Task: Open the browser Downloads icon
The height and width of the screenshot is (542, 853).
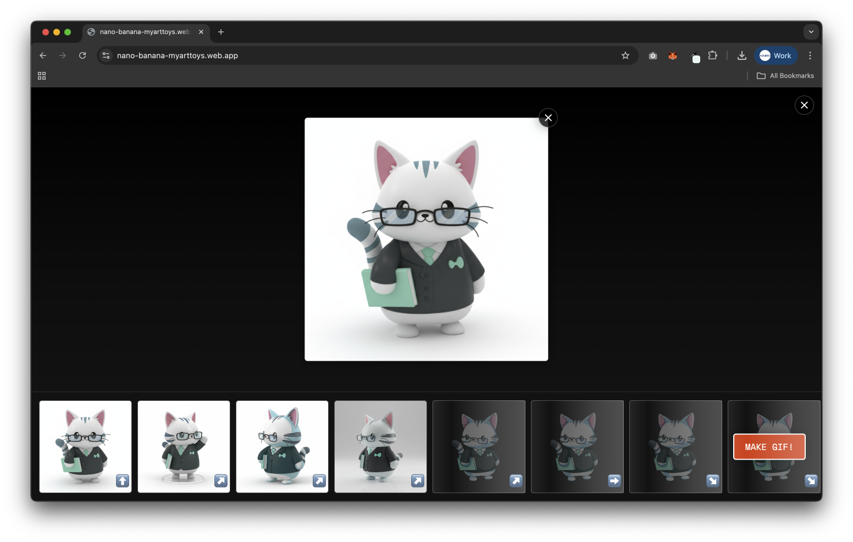Action: (x=742, y=55)
